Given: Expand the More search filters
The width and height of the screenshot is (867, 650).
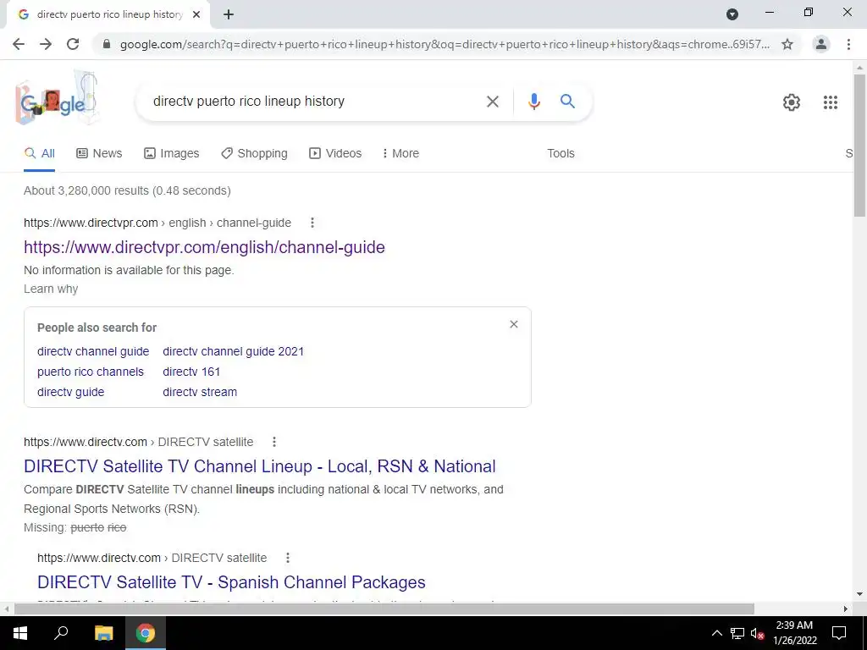Looking at the screenshot, I should tap(400, 153).
